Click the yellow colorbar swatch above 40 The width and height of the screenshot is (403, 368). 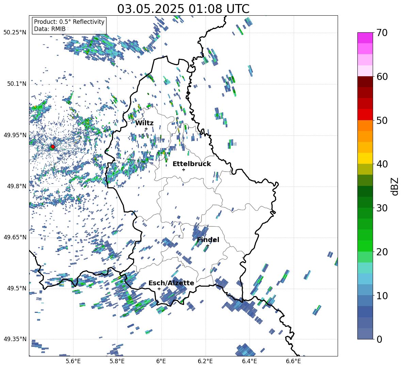point(365,158)
